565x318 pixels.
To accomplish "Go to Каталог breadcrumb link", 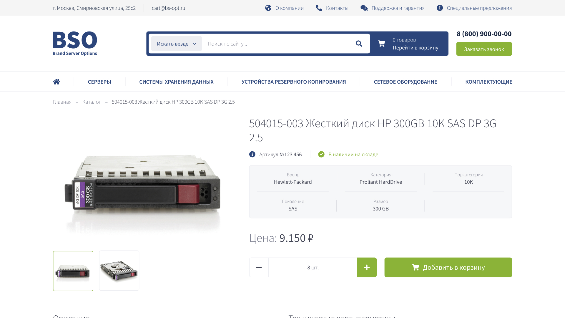I will pyautogui.click(x=92, y=102).
